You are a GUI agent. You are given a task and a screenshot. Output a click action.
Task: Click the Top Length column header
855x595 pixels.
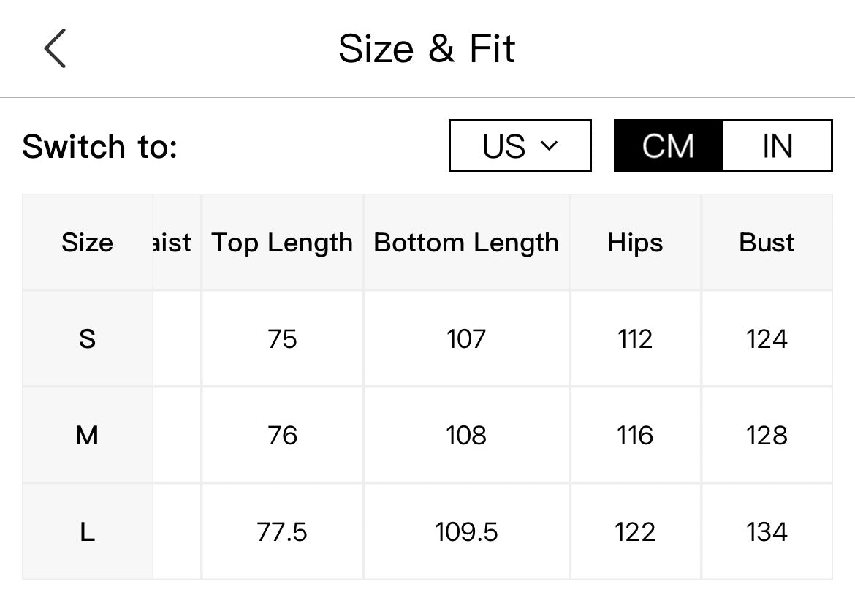pyautogui.click(x=283, y=242)
